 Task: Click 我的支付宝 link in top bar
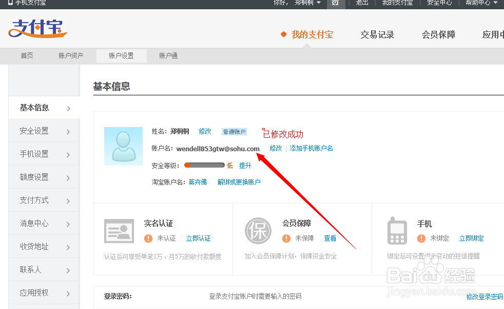coord(397,3)
